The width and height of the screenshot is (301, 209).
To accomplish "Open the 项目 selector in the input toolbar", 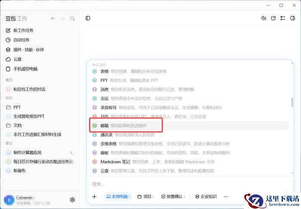I will click(x=146, y=197).
